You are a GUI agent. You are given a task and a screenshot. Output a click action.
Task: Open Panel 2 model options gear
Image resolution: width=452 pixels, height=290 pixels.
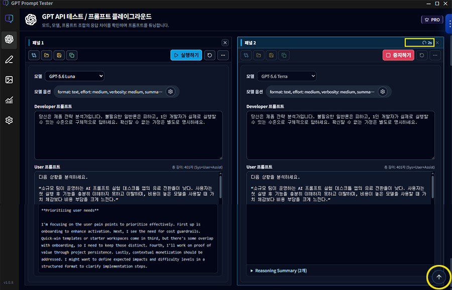(383, 92)
